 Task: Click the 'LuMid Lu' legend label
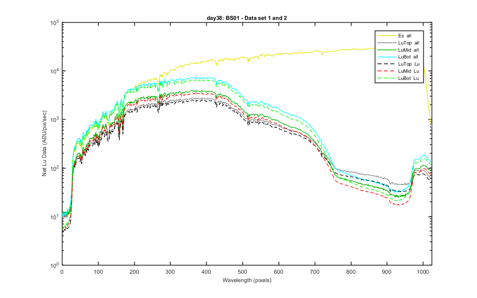(408, 71)
